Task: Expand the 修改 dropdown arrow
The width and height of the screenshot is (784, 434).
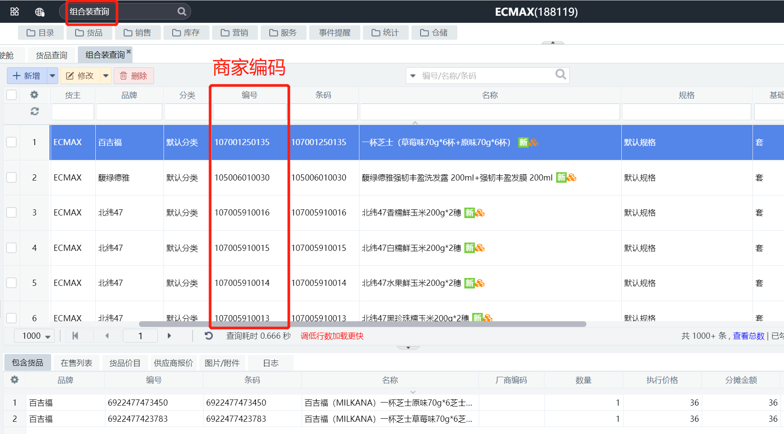Action: tap(106, 76)
